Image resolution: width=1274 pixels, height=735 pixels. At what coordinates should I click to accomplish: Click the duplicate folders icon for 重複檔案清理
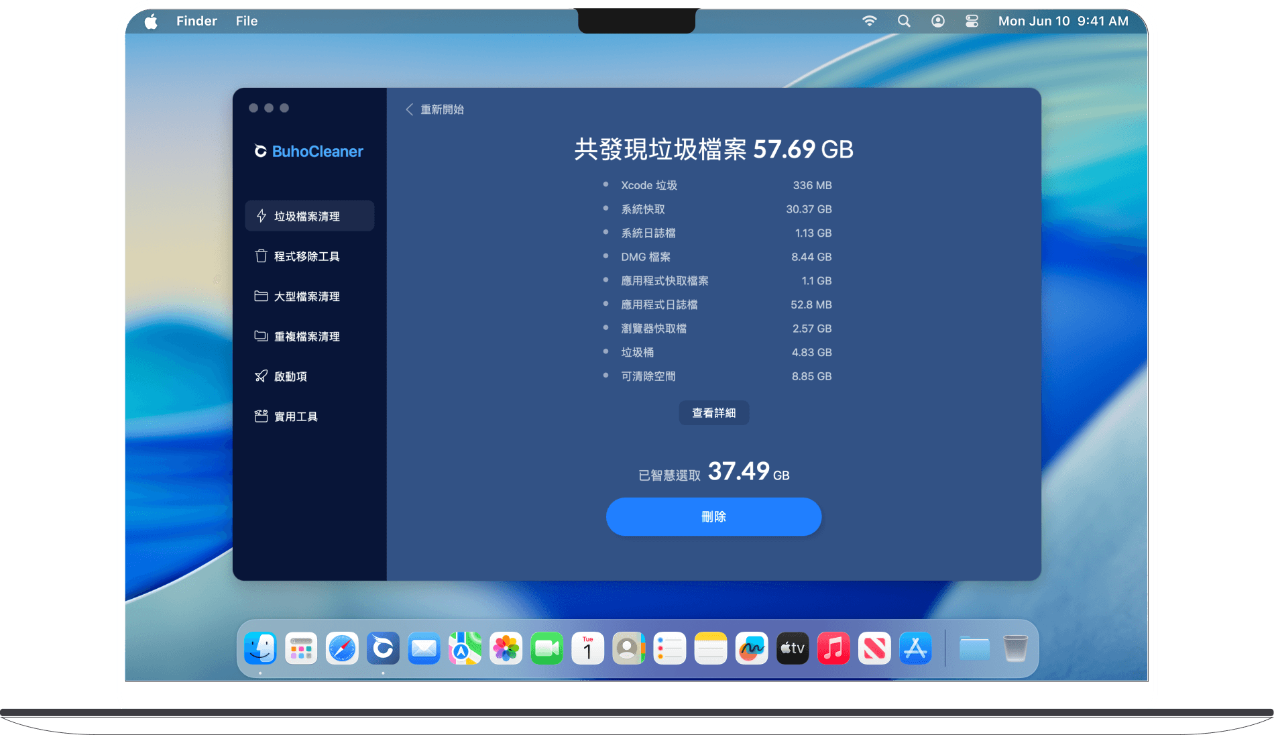[x=262, y=336]
